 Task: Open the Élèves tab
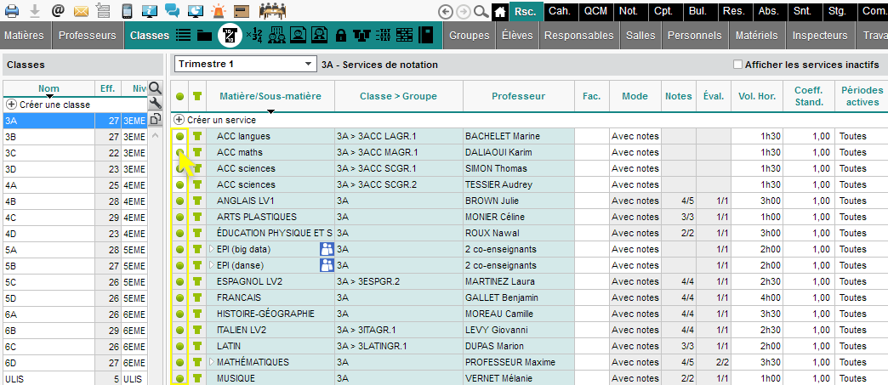[x=517, y=36]
